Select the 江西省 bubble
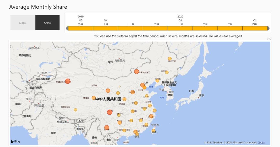Viewport: 280px width, 147px height. click(141, 120)
